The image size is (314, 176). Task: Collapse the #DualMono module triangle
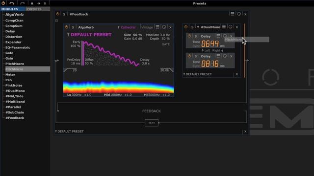click(x=198, y=27)
